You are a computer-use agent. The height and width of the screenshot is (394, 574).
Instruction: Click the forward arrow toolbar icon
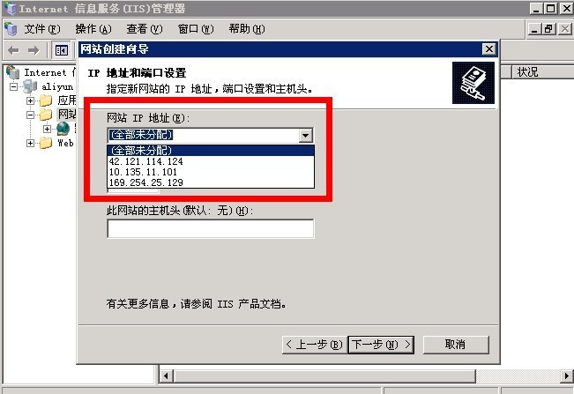(x=34, y=50)
